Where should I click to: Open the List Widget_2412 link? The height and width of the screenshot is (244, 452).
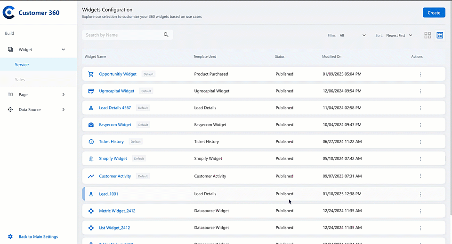pos(114,228)
